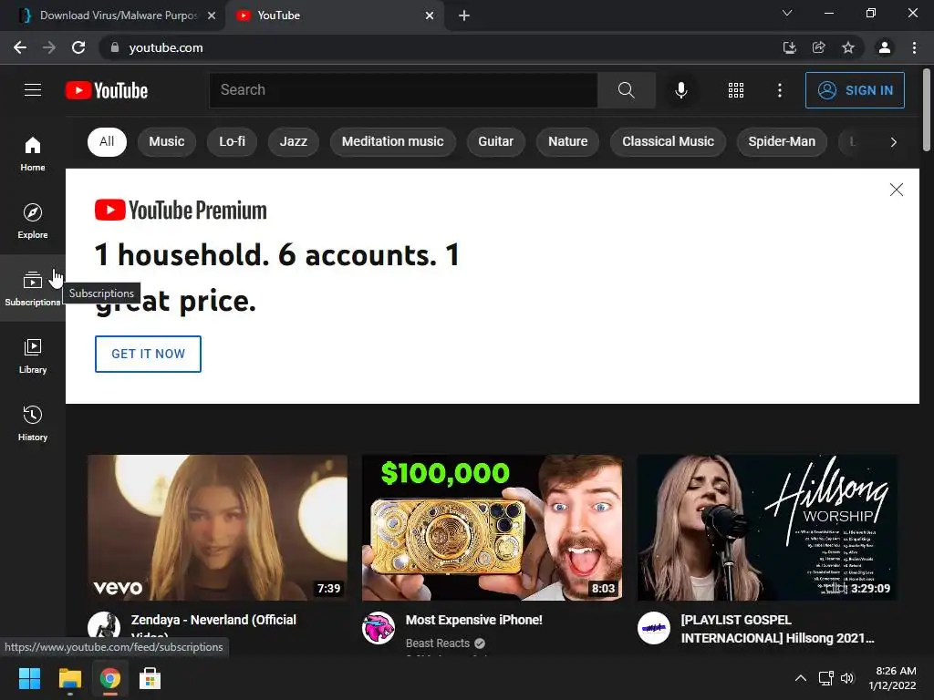Bookmark this tab star

coord(848,47)
